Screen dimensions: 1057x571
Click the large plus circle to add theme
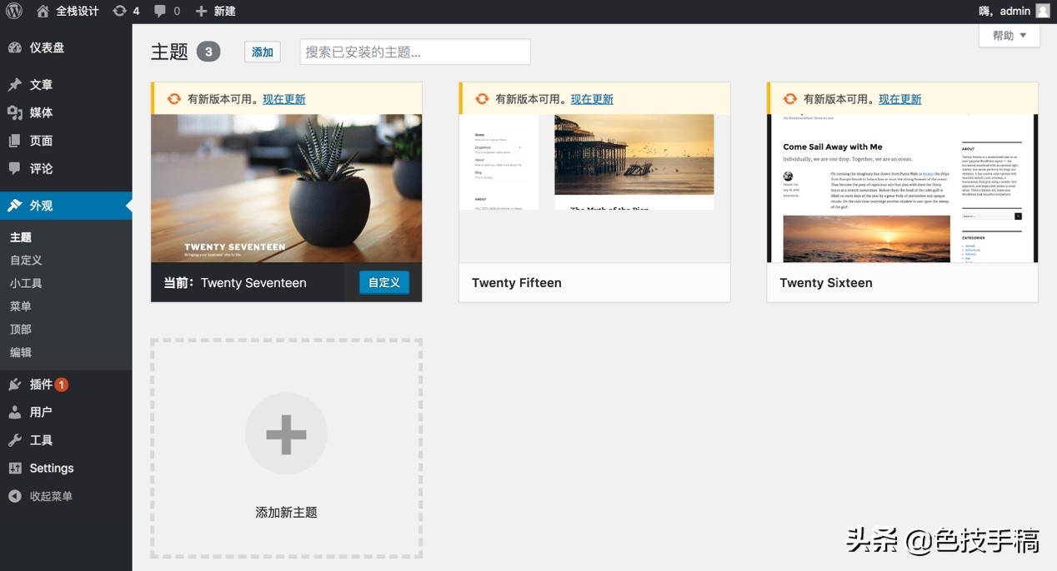(286, 434)
